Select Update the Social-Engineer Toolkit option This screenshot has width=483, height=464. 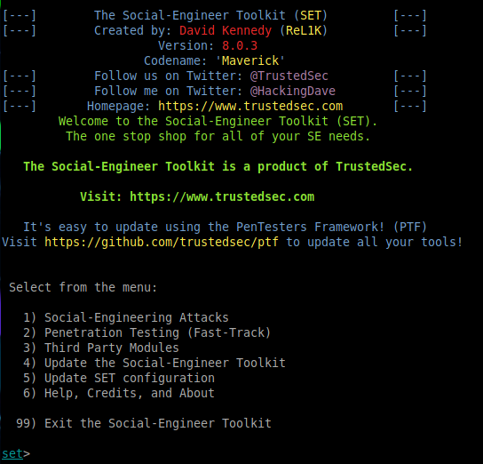point(154,364)
